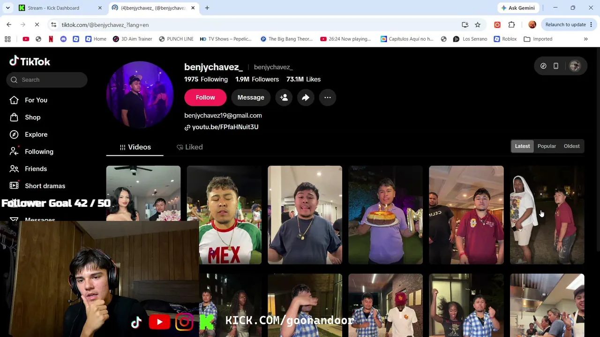
Task: Click the 73.1M Likes count
Action: pyautogui.click(x=303, y=80)
